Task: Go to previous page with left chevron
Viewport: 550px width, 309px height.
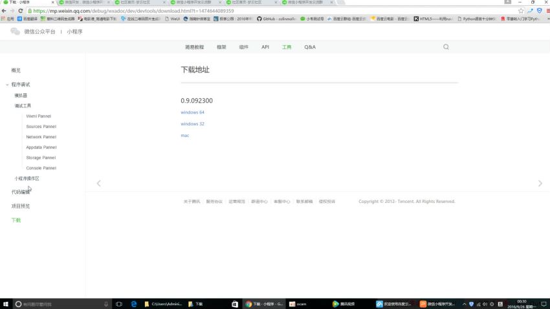Action: point(99,183)
